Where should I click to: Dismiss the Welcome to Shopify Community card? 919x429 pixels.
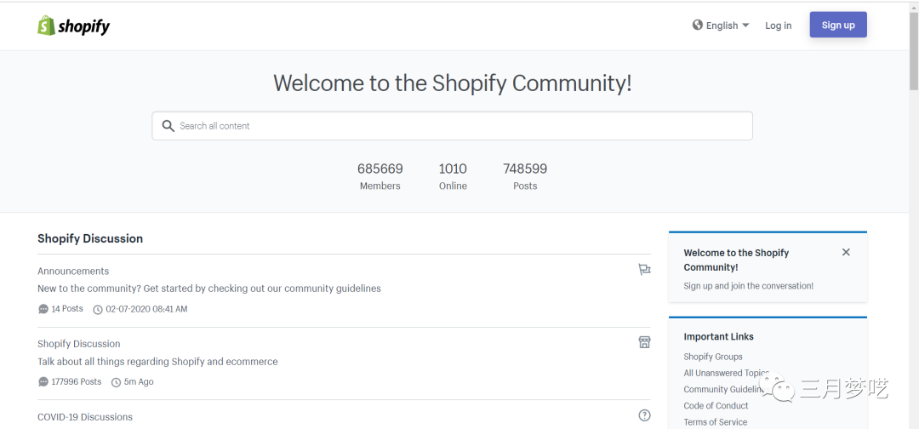tap(846, 252)
